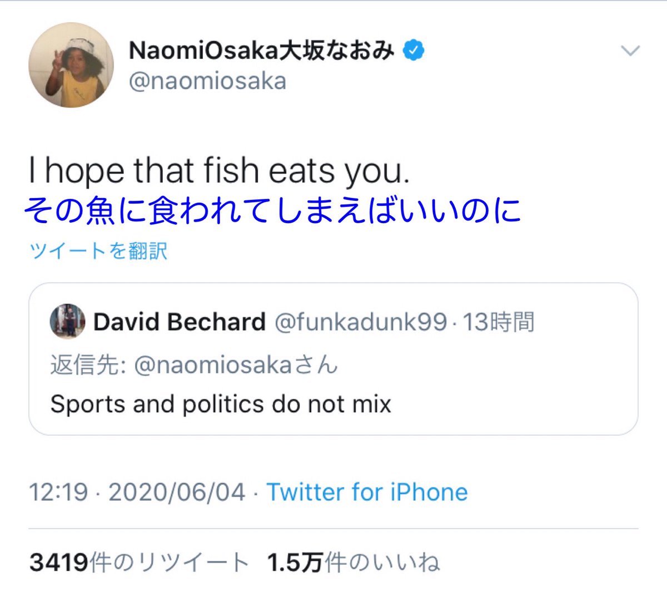Expand the tweet options chevron
Screen dimensions: 667x591
[x=630, y=51]
